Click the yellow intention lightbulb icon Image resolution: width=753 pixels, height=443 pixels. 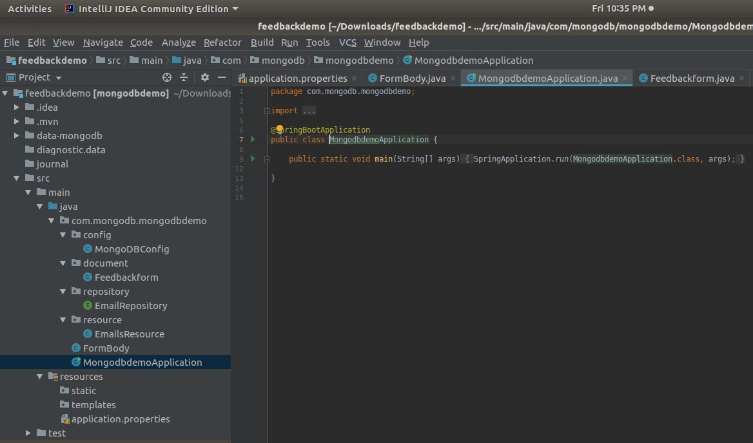(280, 129)
